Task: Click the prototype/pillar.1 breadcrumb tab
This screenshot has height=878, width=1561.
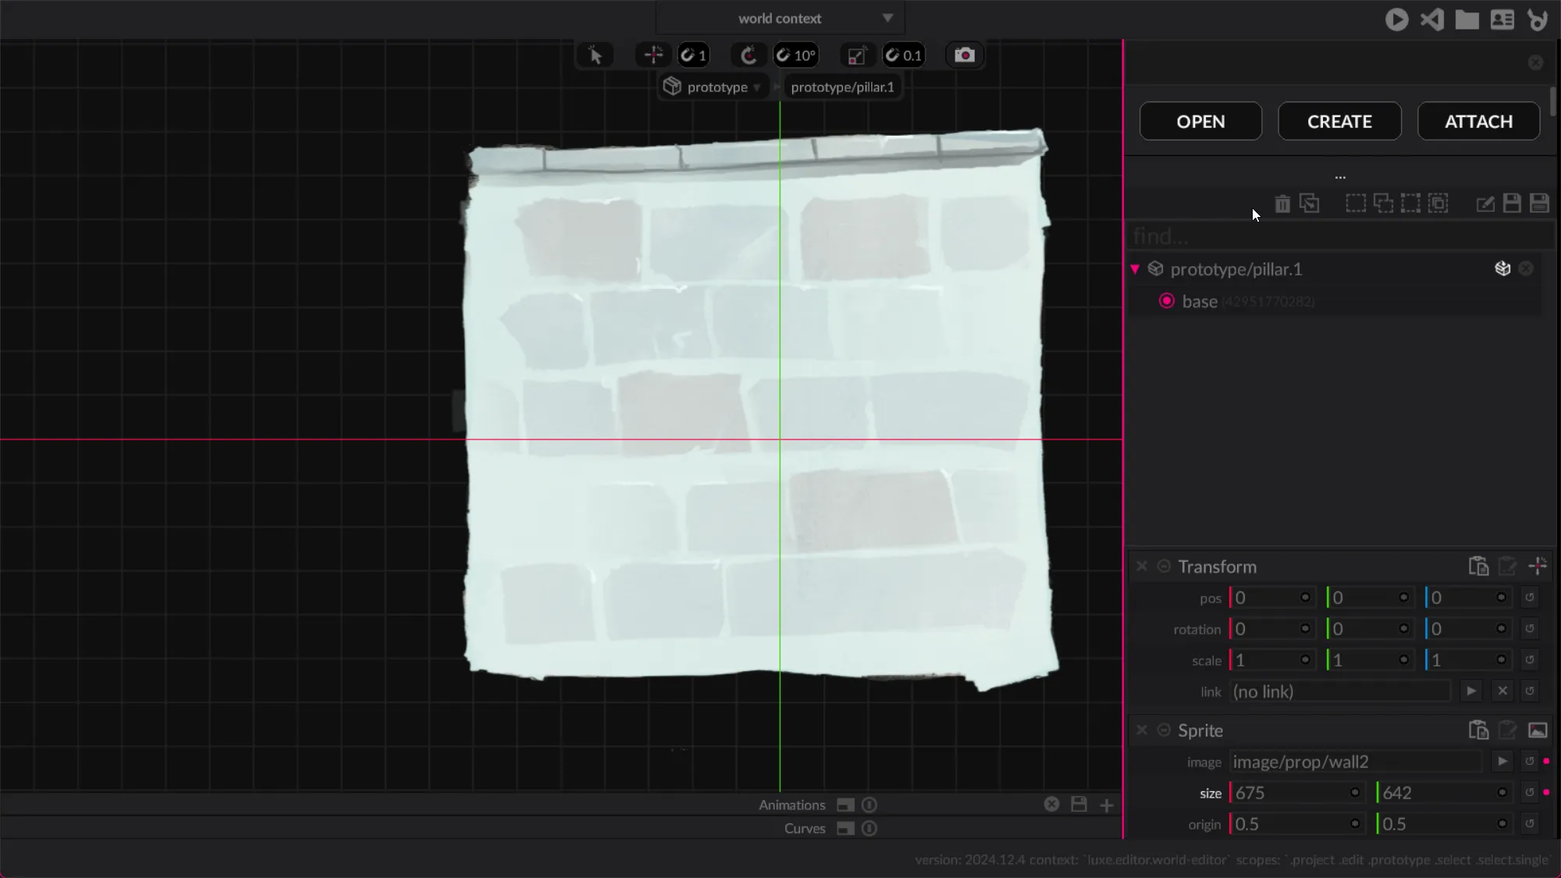Action: [x=842, y=87]
